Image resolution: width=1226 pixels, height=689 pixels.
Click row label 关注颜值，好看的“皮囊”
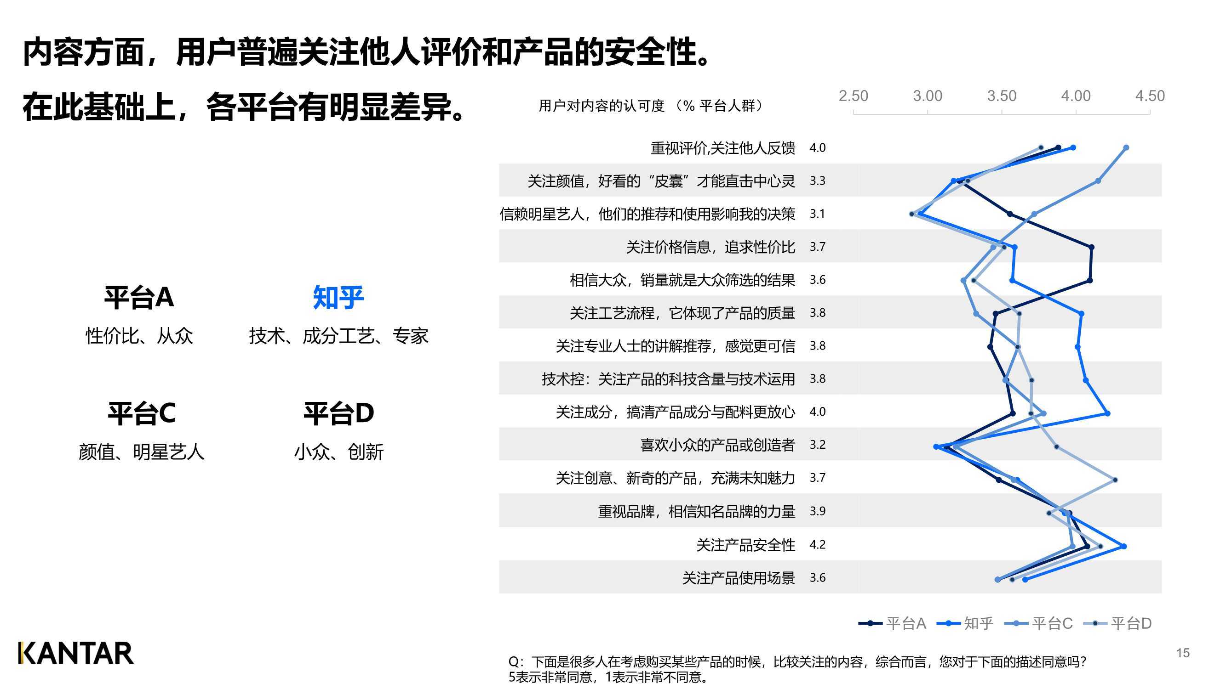point(662,181)
